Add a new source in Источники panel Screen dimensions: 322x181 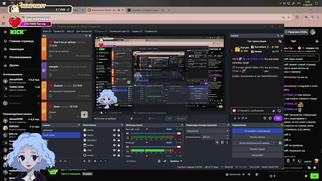(84, 161)
